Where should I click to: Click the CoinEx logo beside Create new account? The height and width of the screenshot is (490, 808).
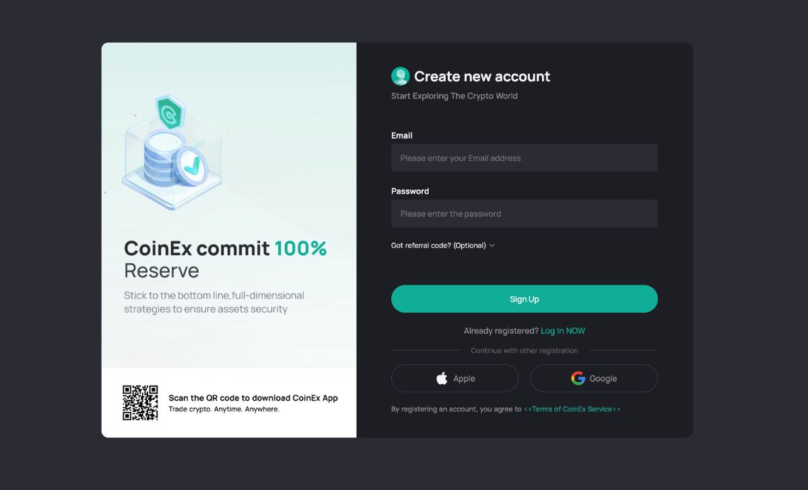[x=400, y=76]
